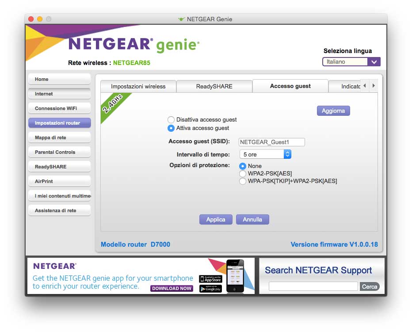The width and height of the screenshot is (412, 332).
Task: Open the Seleziona lingua Italiano dropdown
Action: pos(351,62)
